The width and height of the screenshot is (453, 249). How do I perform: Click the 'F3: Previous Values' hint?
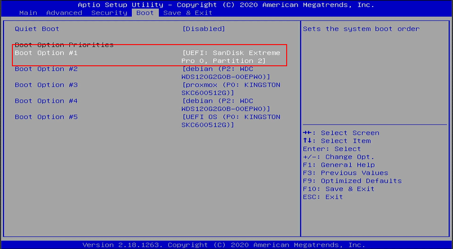coord(346,173)
